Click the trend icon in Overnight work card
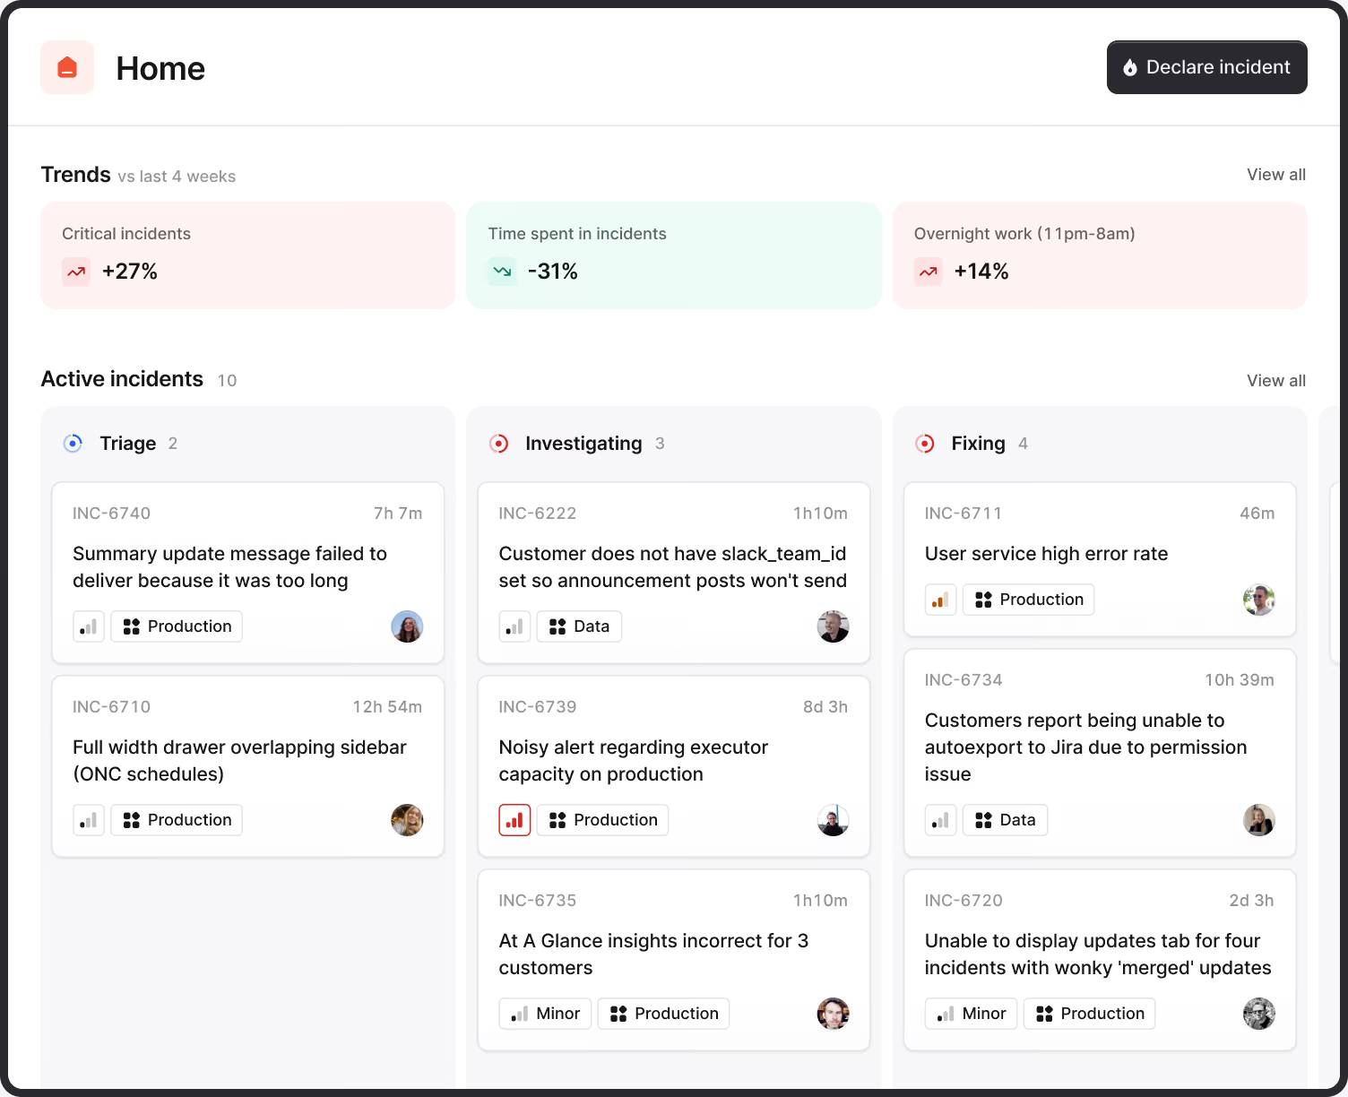This screenshot has width=1348, height=1097. click(929, 271)
